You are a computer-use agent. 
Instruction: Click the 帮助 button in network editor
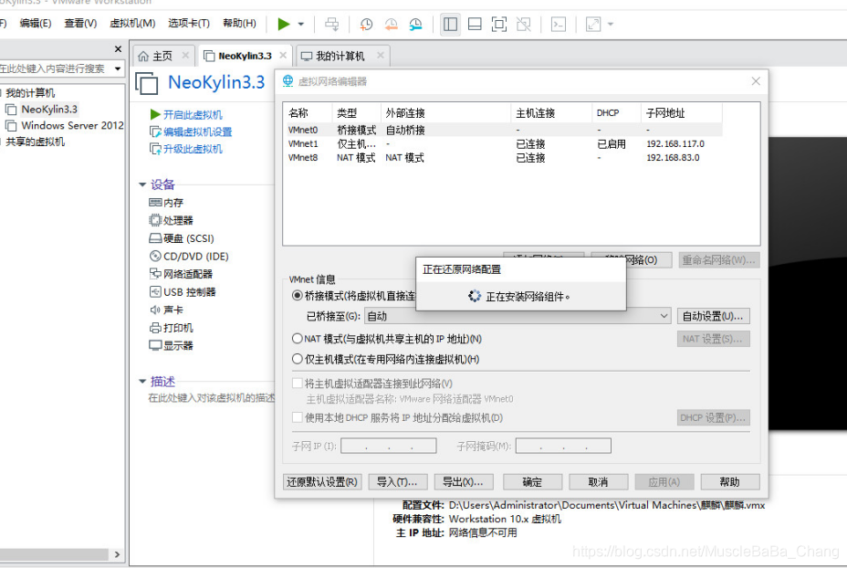tap(730, 482)
